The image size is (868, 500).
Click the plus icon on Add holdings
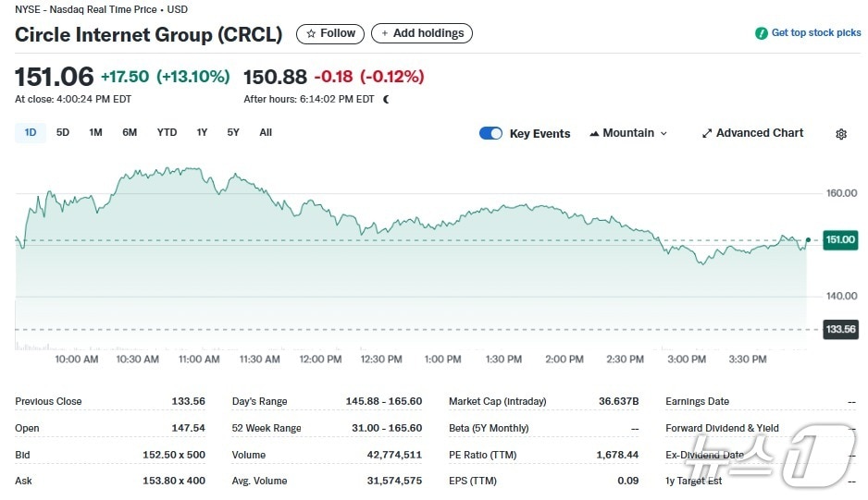tap(385, 33)
